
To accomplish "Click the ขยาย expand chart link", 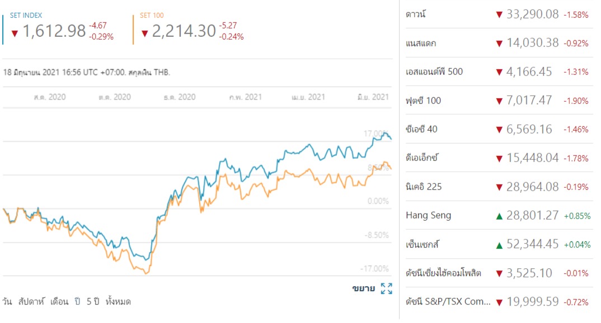I will point(363,288).
